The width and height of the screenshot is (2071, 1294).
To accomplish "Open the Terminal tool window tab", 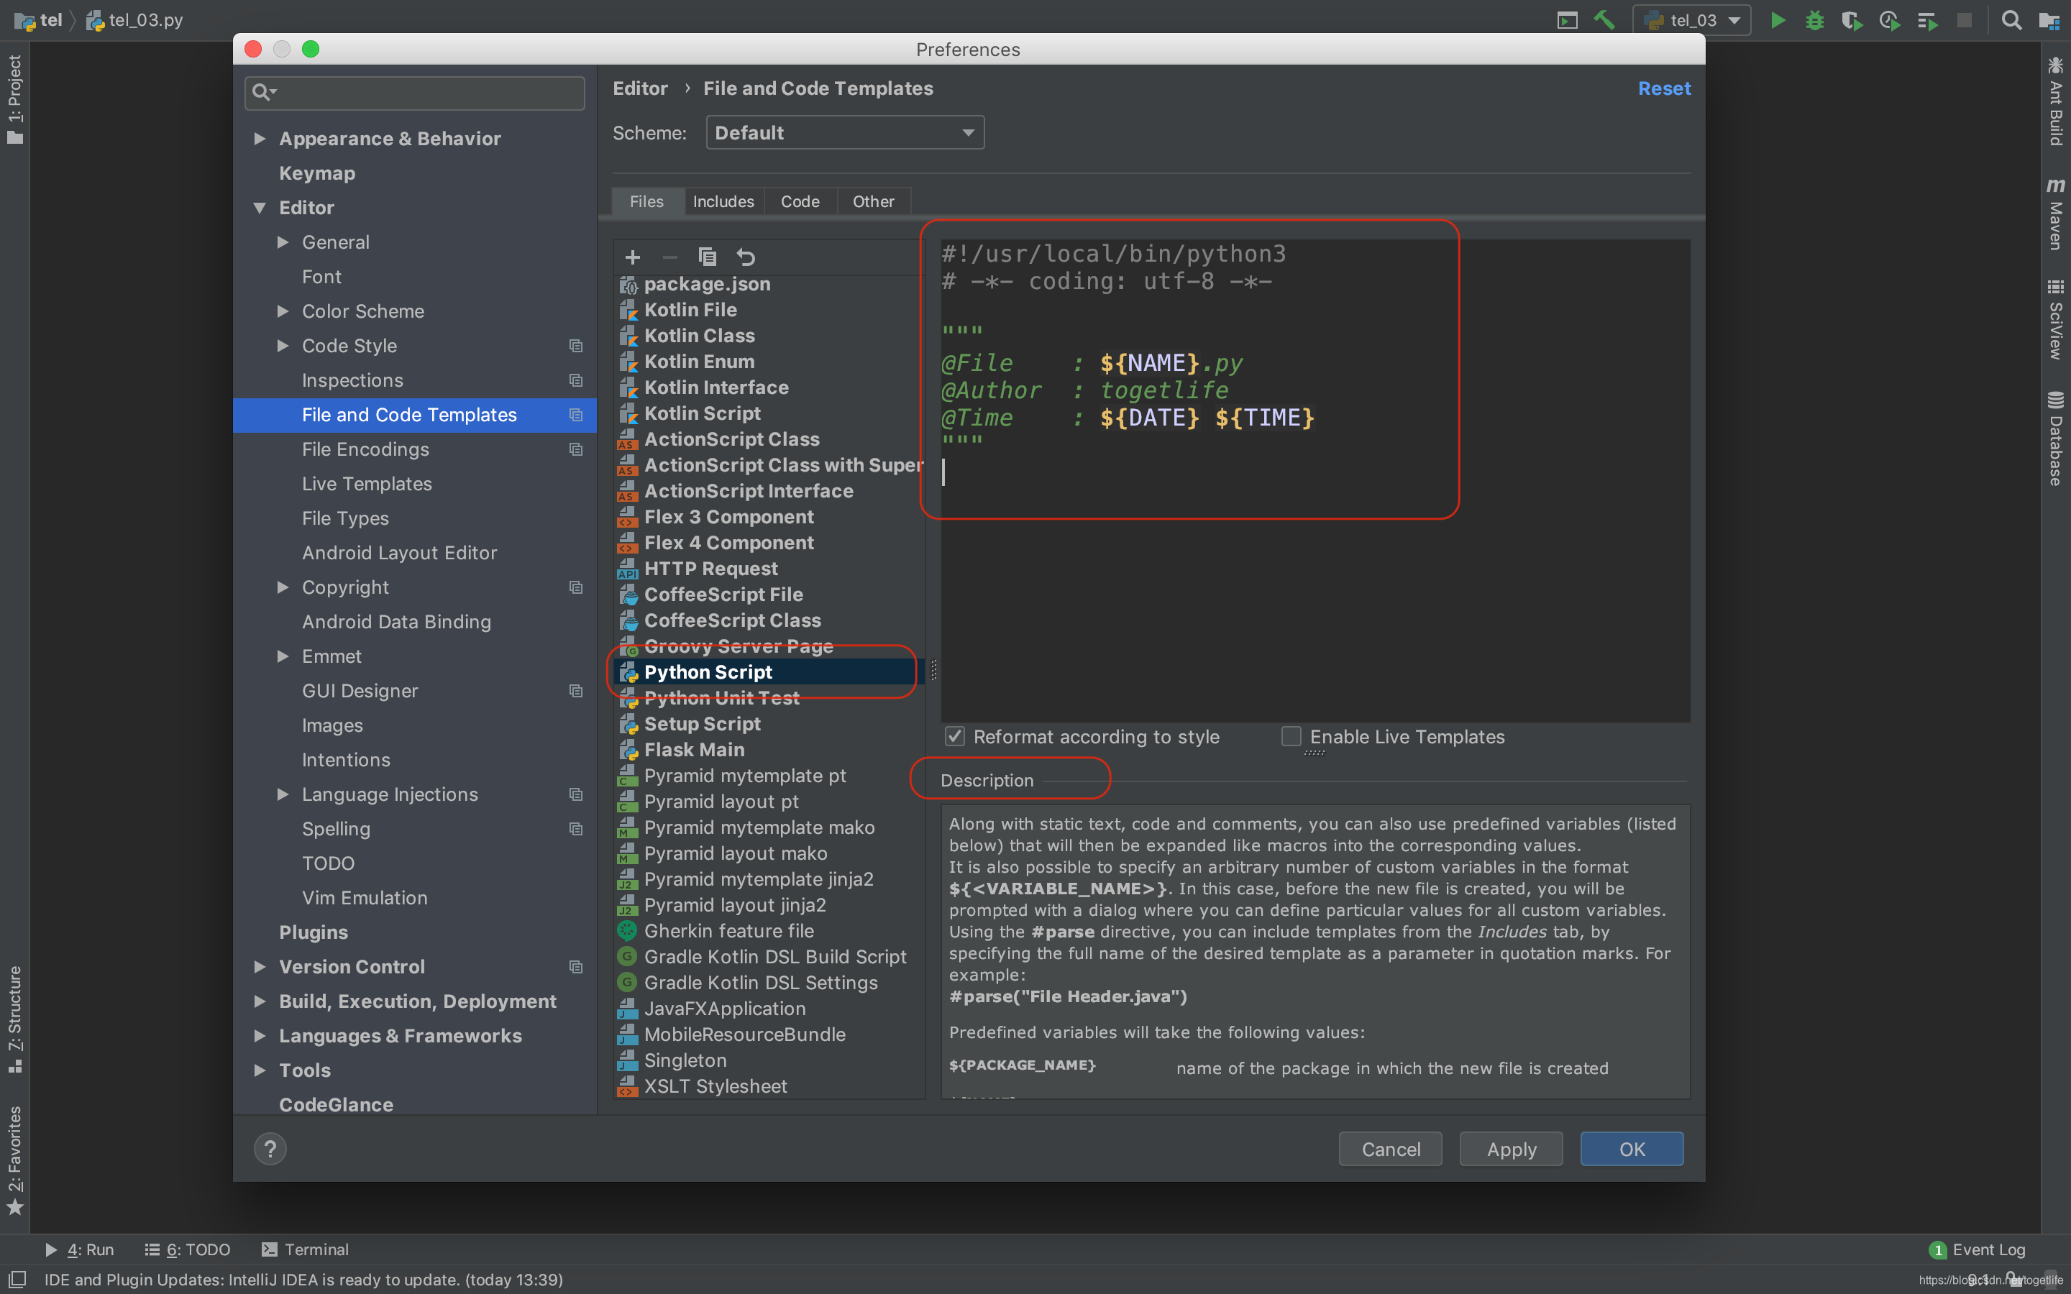I will pyautogui.click(x=305, y=1249).
